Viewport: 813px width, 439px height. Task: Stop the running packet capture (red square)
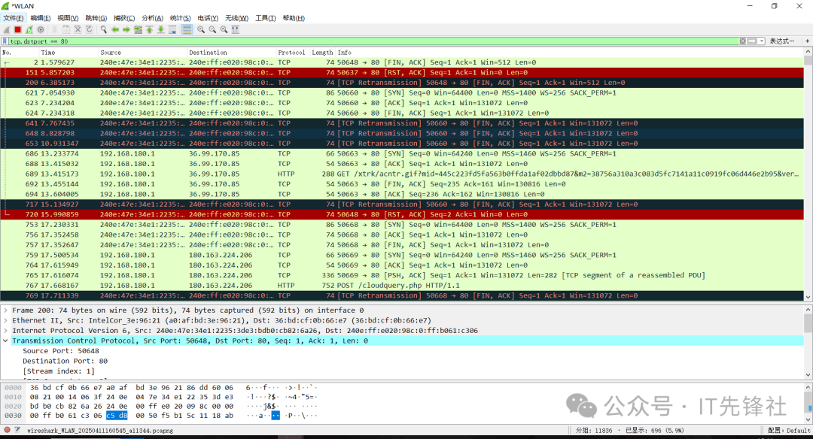tap(17, 29)
